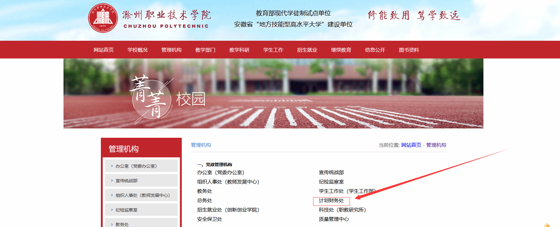The height and width of the screenshot is (227, 560).
Task: Open the 学校概况 navigation menu
Action: [x=137, y=50]
